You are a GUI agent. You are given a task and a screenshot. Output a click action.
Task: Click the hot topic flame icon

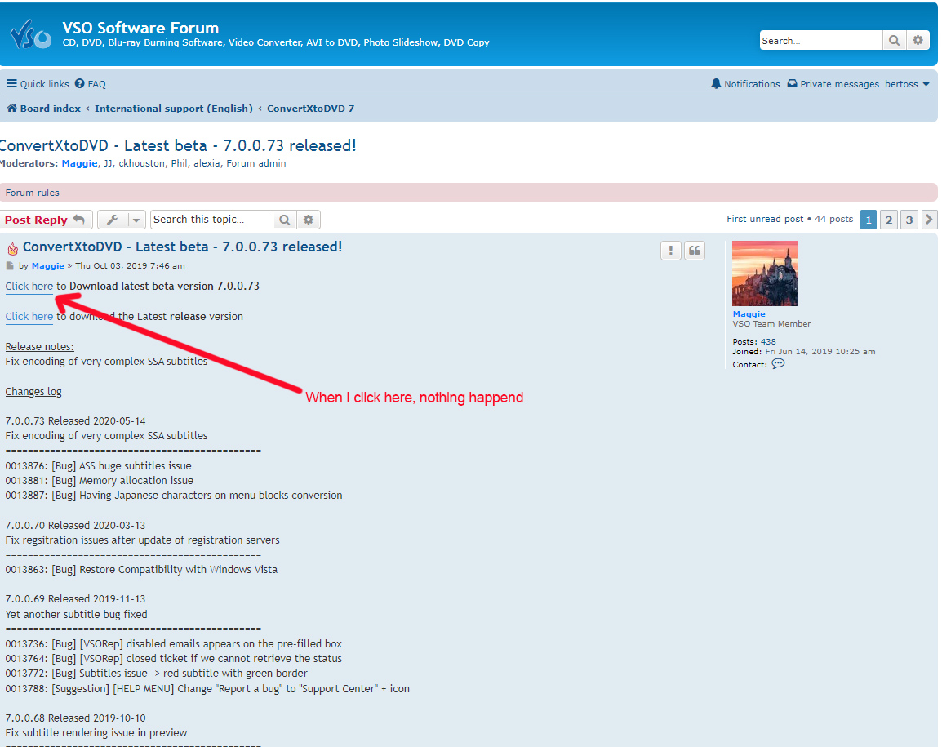(12, 248)
